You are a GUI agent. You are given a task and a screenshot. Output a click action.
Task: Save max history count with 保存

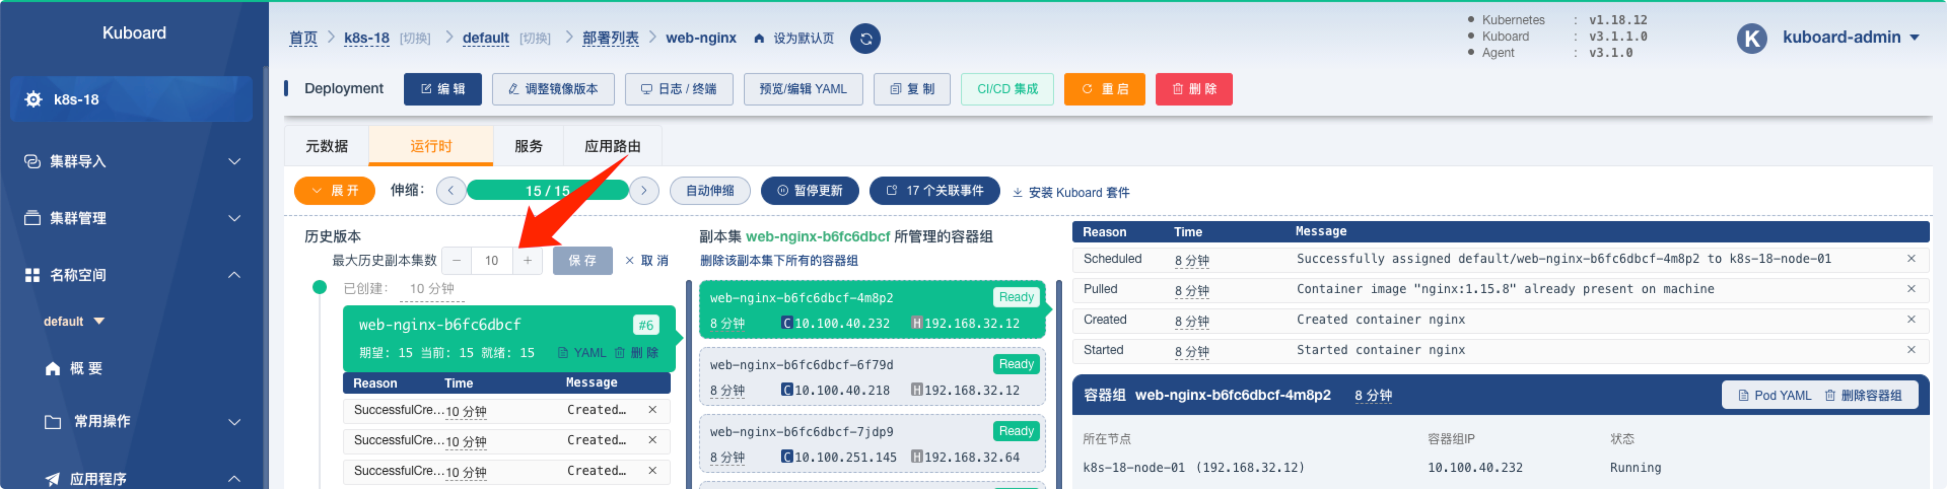pyautogui.click(x=582, y=261)
